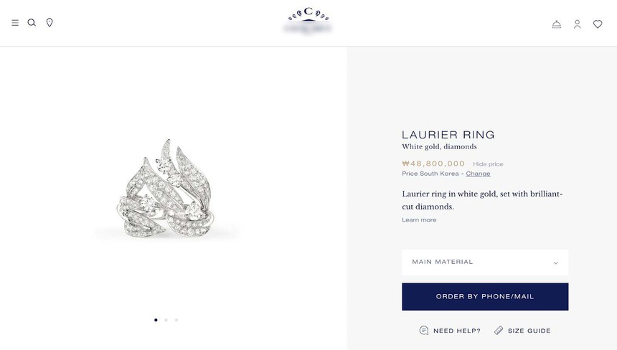Image resolution: width=617 pixels, height=350 pixels.
Task: Select the first image carousel dot
Action: tap(156, 320)
